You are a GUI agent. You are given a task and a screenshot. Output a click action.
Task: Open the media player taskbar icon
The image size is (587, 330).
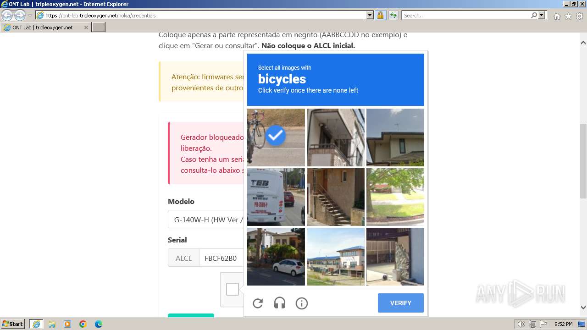(x=67, y=324)
